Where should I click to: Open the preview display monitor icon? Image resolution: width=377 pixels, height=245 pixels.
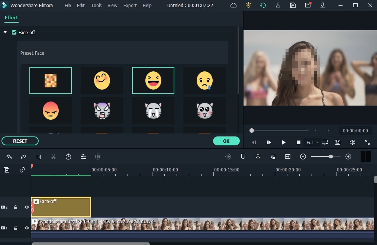click(325, 142)
